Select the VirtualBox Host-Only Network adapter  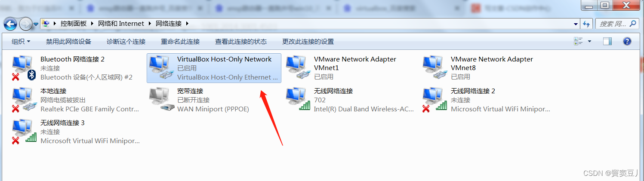(214, 68)
